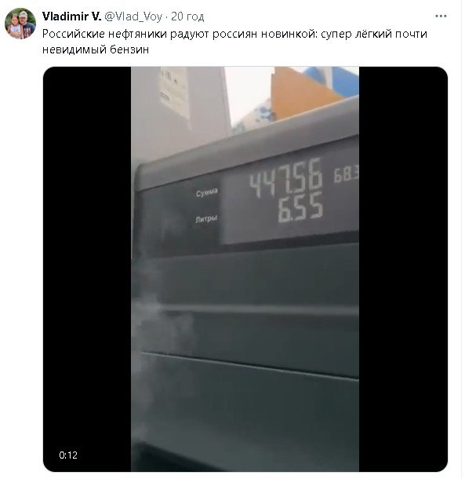The image size is (465, 479).
Task: Click the 447.56 sum readout in the video
Action: [x=286, y=177]
